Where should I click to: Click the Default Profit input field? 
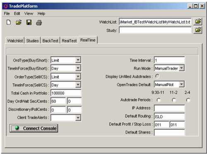coord(161,125)
